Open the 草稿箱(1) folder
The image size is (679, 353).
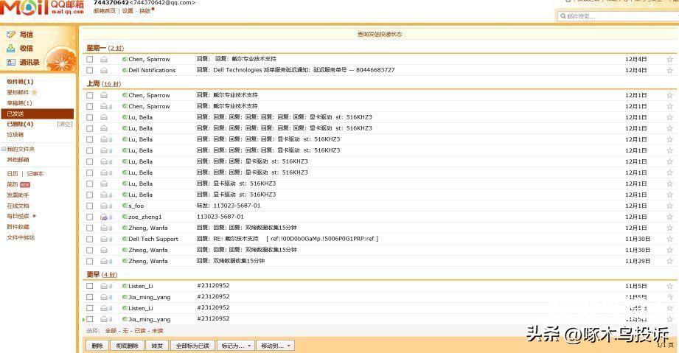click(x=19, y=103)
